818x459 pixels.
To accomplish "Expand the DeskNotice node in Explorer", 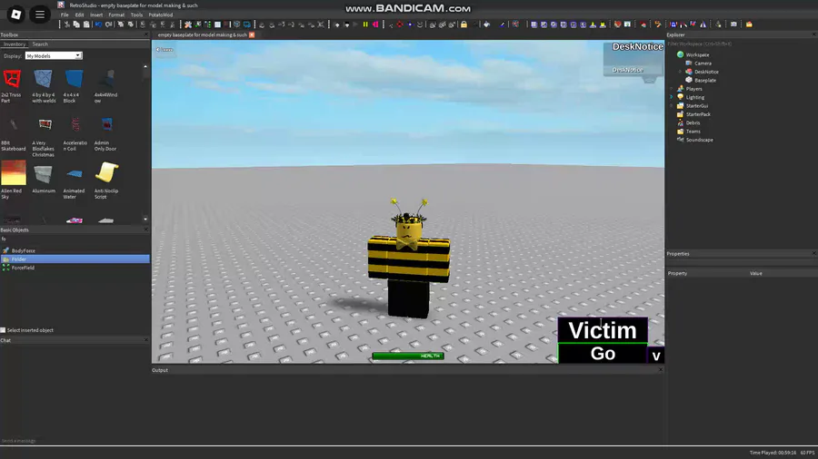I will [x=680, y=72].
